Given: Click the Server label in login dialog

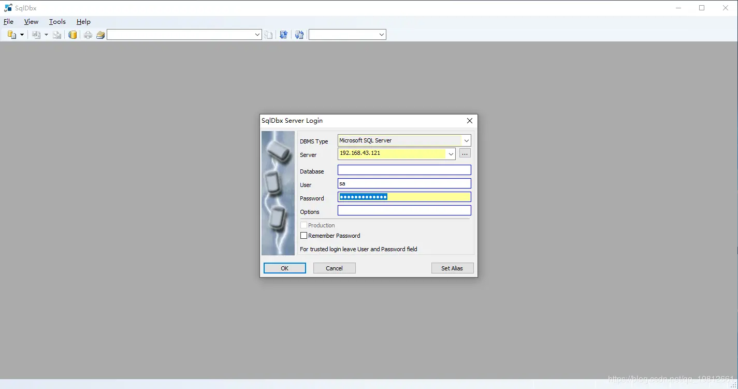Looking at the screenshot, I should click(308, 155).
